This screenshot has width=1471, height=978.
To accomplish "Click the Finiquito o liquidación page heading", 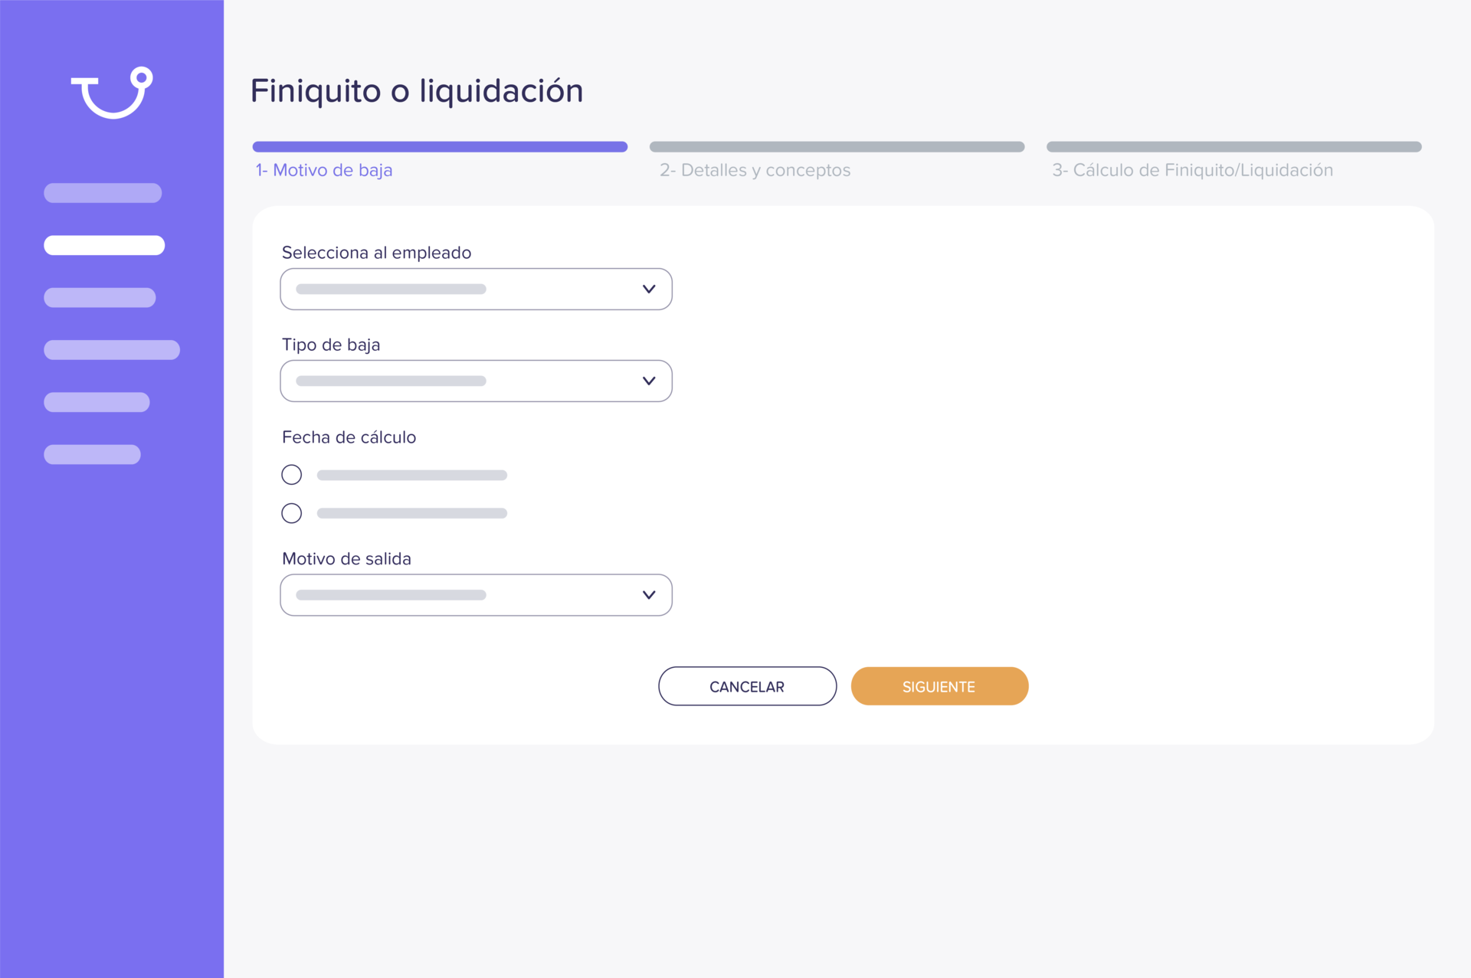I will [x=417, y=91].
